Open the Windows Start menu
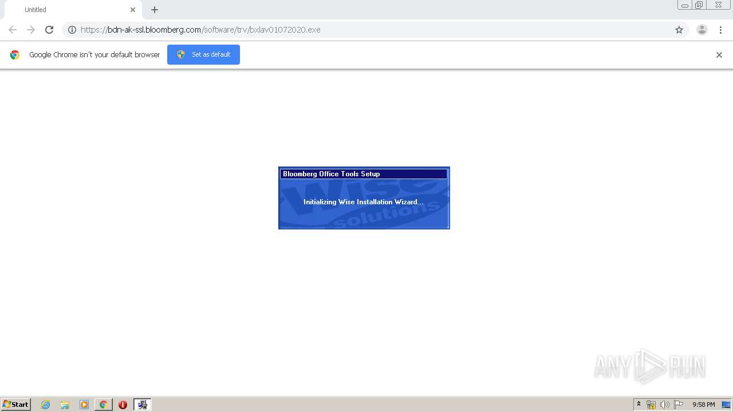Viewport: 733px width, 412px height. [x=16, y=405]
